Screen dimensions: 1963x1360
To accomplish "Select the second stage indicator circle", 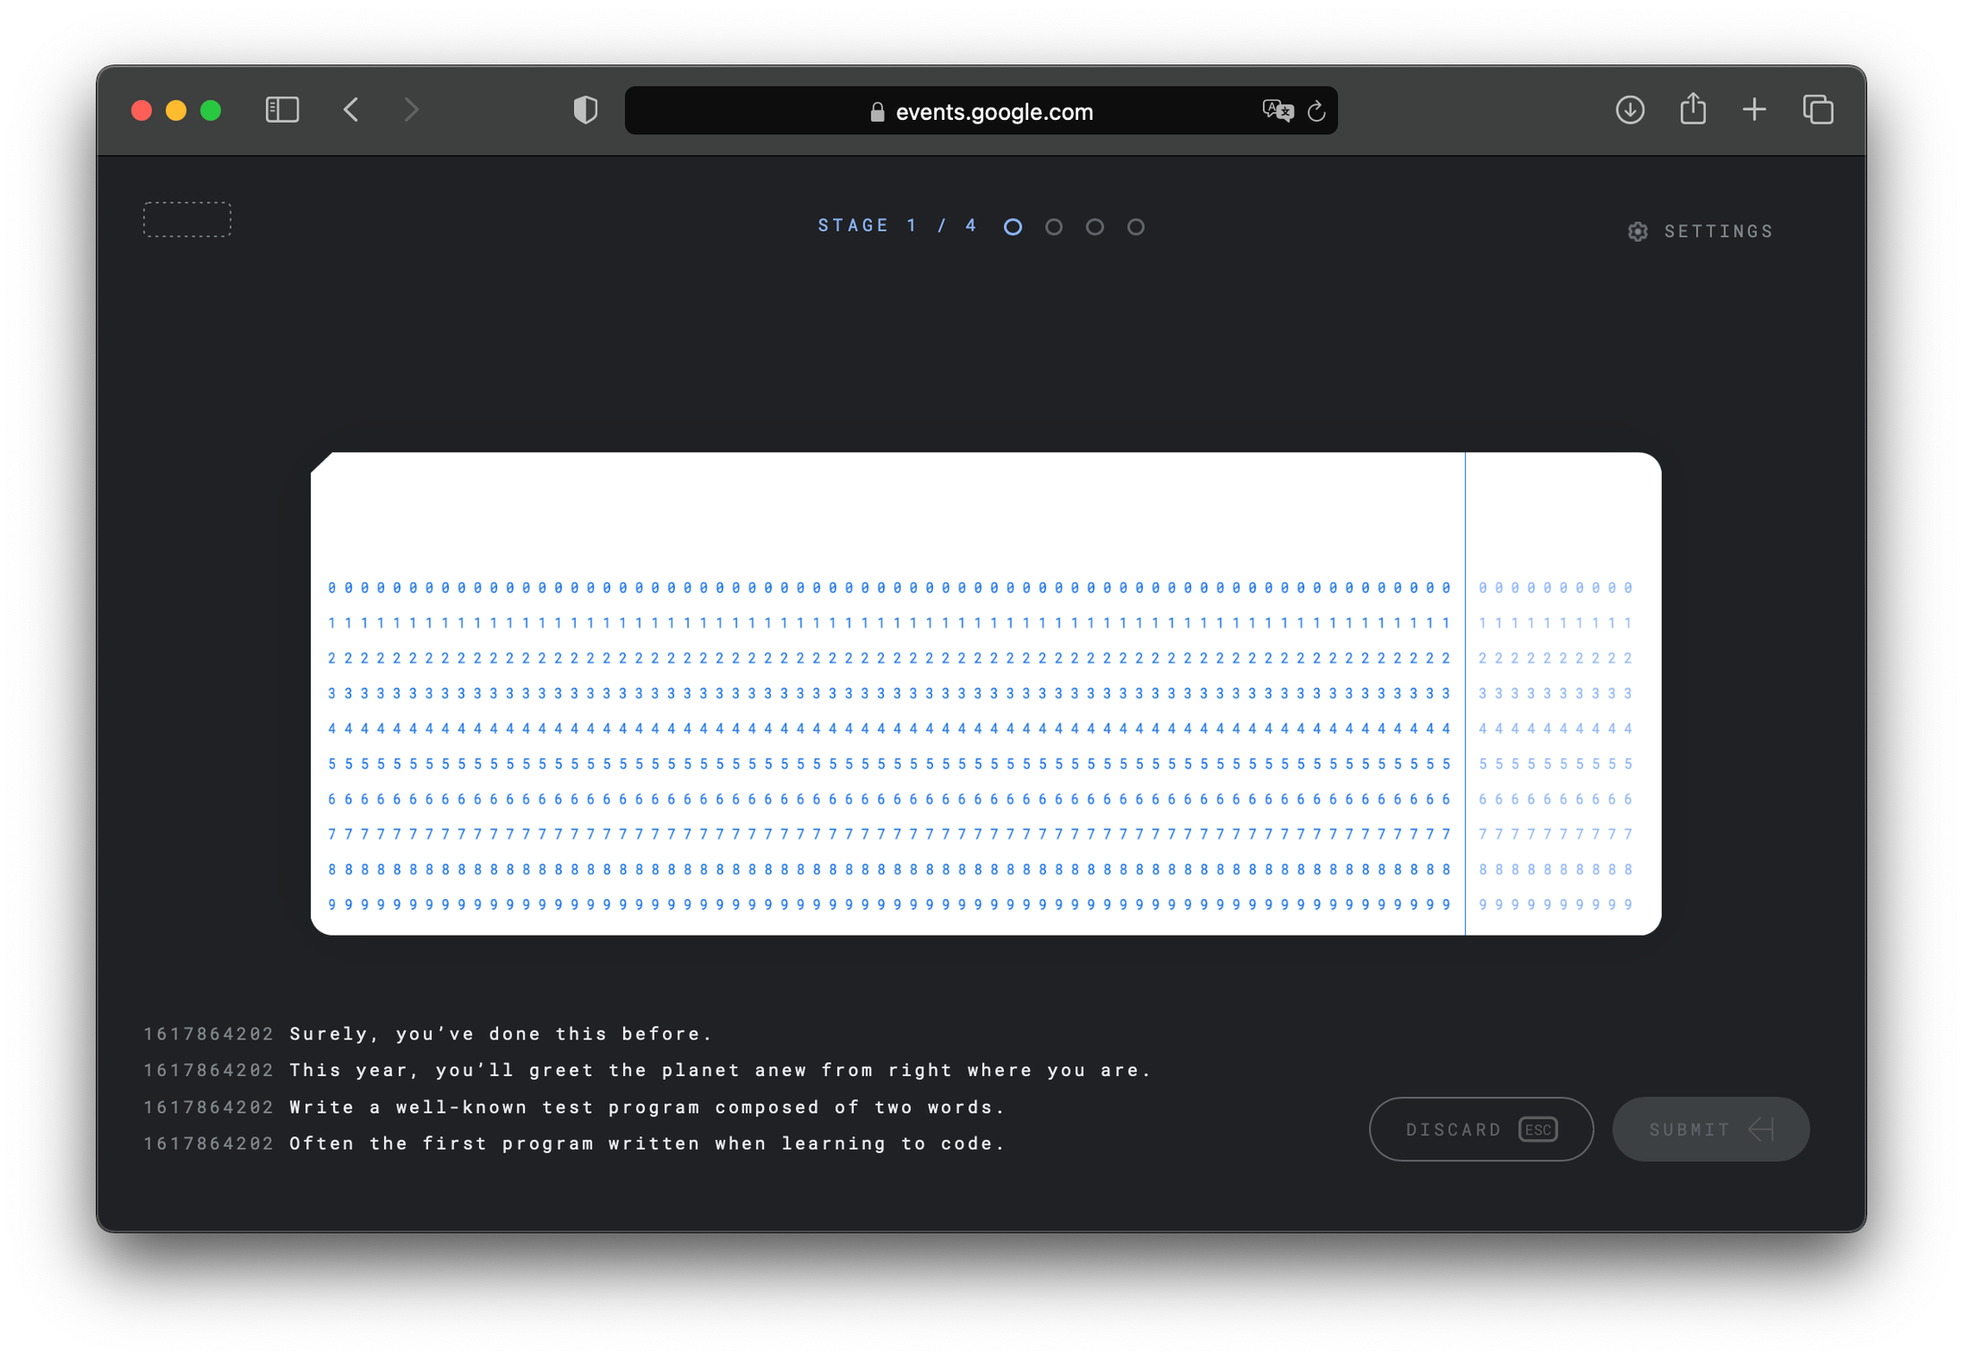I will click(x=1054, y=227).
